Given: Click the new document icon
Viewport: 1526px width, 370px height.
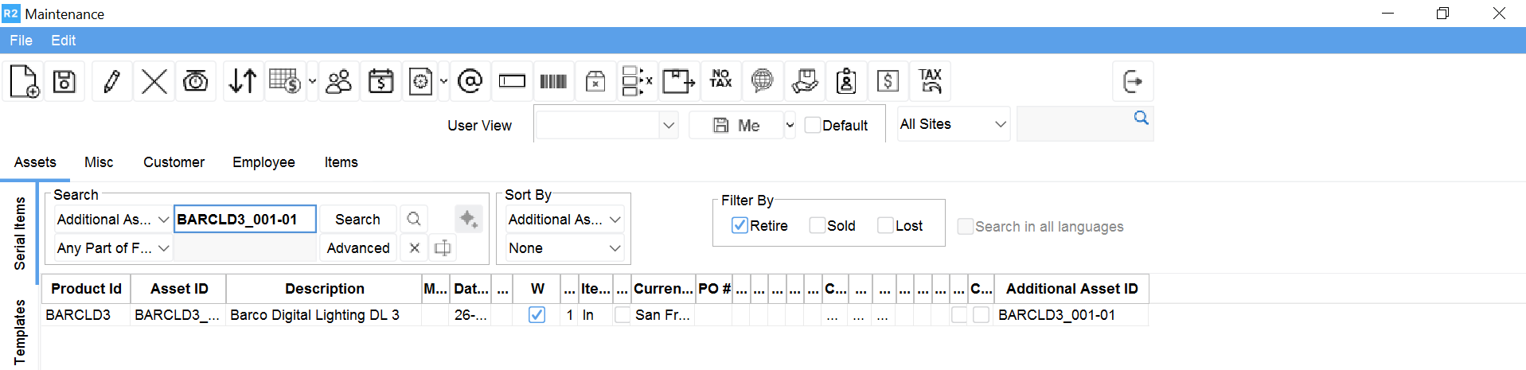Looking at the screenshot, I should (x=24, y=81).
